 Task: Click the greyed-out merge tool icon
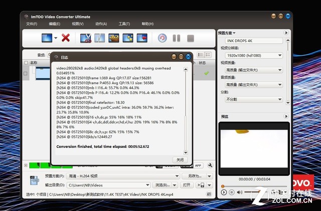tap(100, 38)
